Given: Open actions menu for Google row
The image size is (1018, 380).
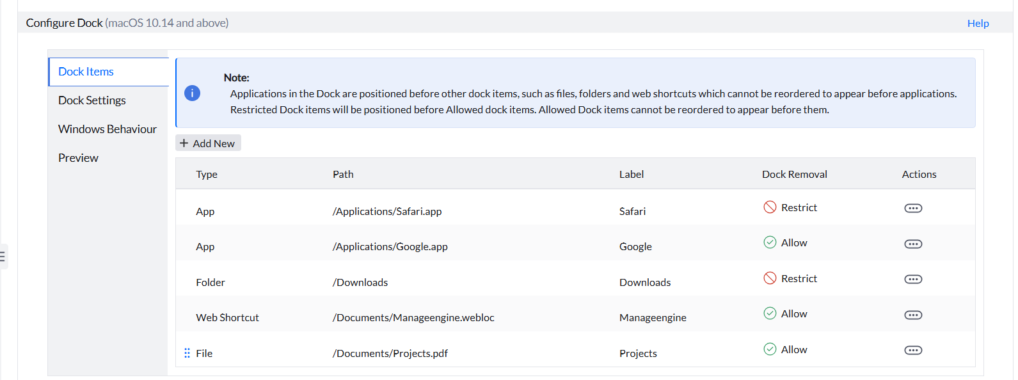Looking at the screenshot, I should (x=913, y=244).
